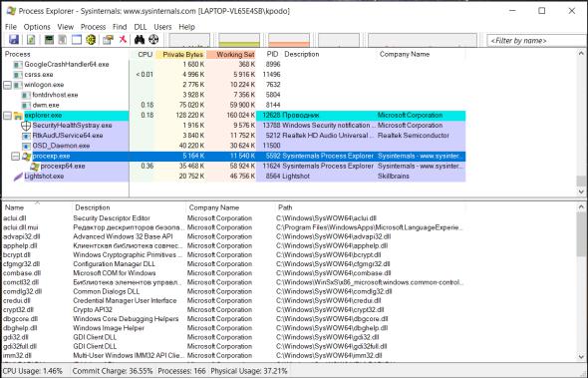
Task: Click inside the Filter by name field
Action: pos(536,41)
